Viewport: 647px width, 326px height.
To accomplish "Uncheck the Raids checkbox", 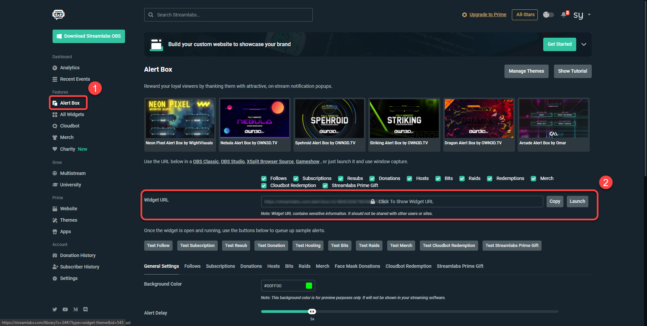I will (x=462, y=179).
